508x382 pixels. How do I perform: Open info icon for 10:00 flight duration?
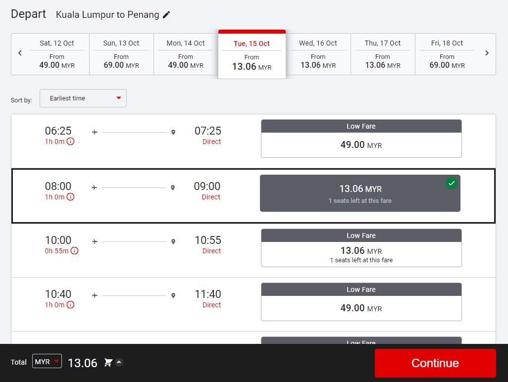[74, 251]
